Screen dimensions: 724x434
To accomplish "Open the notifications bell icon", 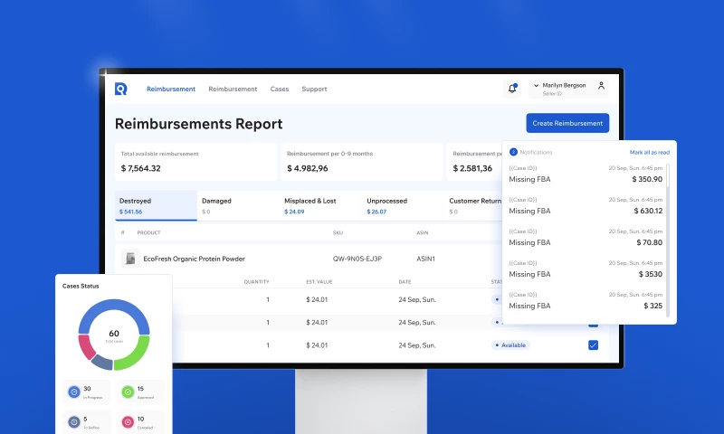I will 512,89.
